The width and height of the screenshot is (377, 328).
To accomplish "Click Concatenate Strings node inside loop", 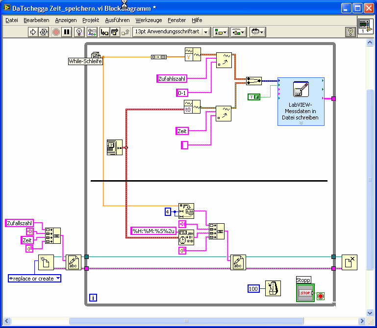I will click(217, 231).
